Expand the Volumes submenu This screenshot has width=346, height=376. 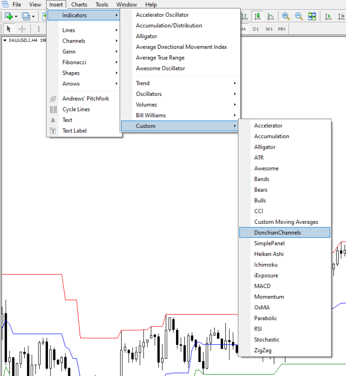point(180,105)
